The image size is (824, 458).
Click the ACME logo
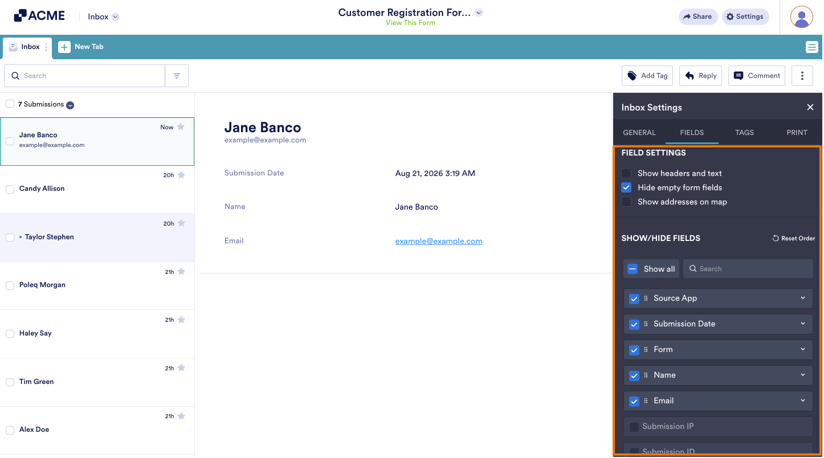coord(39,16)
